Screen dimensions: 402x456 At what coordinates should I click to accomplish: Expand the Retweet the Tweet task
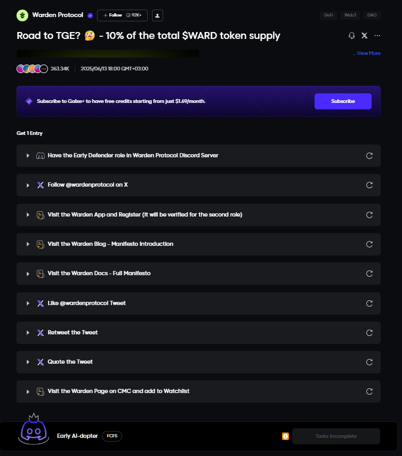tap(28, 333)
